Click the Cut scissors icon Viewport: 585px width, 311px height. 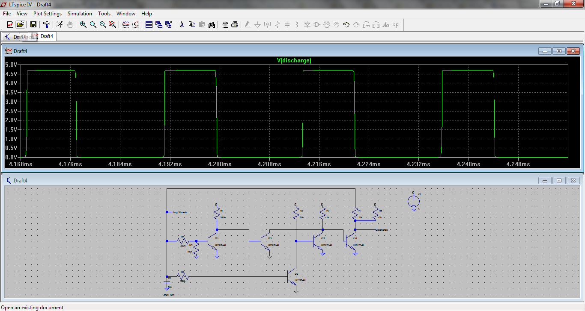point(182,25)
